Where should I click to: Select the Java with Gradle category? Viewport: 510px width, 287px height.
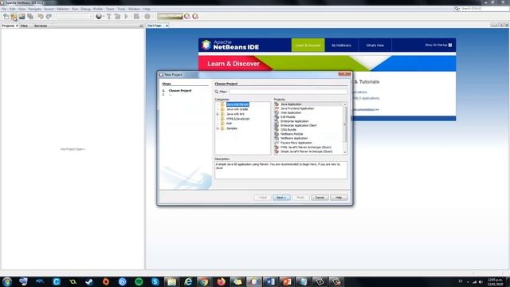click(x=237, y=109)
